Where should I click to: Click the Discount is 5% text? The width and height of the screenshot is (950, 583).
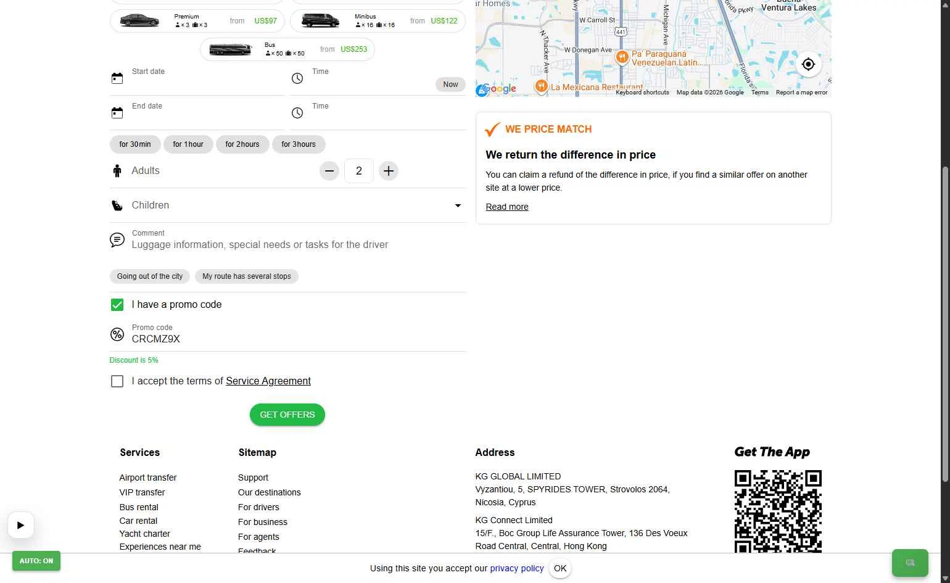134,360
